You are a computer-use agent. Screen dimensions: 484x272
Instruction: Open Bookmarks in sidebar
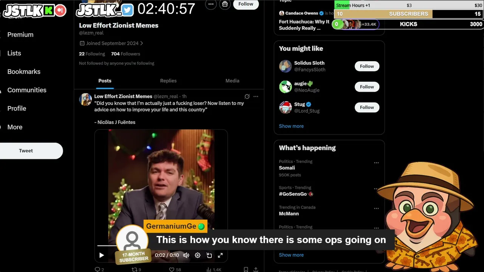coord(23,71)
